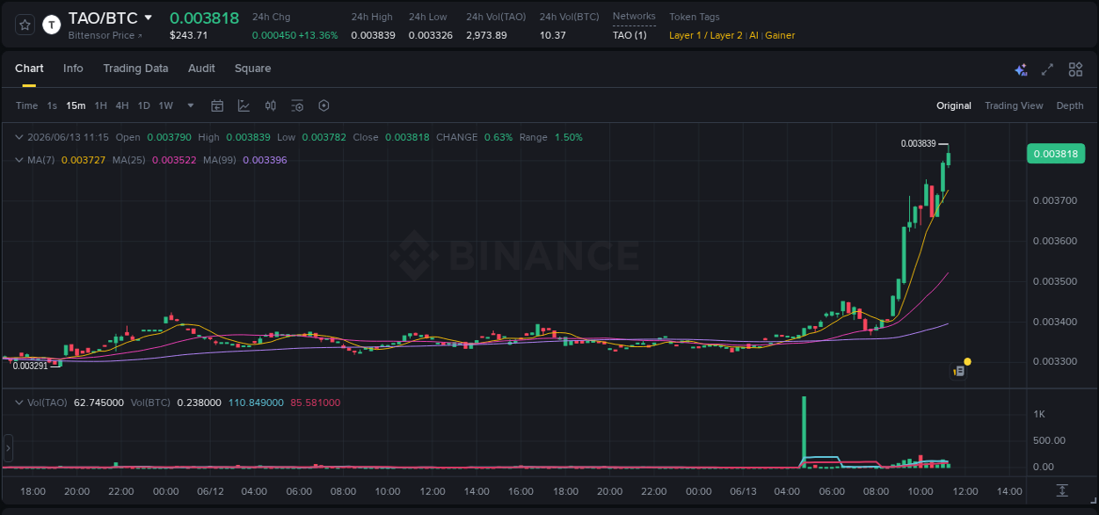
Task: Click the Networks label
Action: point(634,17)
